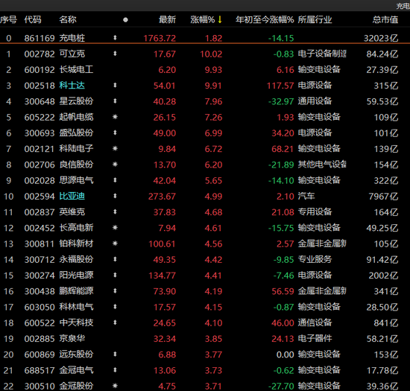The width and height of the screenshot is (410, 391).
Task: Select stock name 盛弘股份
Action: pyautogui.click(x=76, y=133)
